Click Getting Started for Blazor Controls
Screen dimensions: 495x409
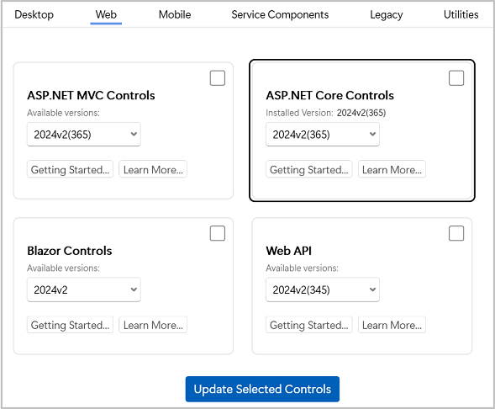pos(70,325)
